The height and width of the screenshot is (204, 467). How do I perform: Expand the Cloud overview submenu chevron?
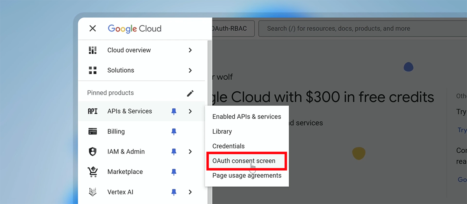click(x=190, y=50)
